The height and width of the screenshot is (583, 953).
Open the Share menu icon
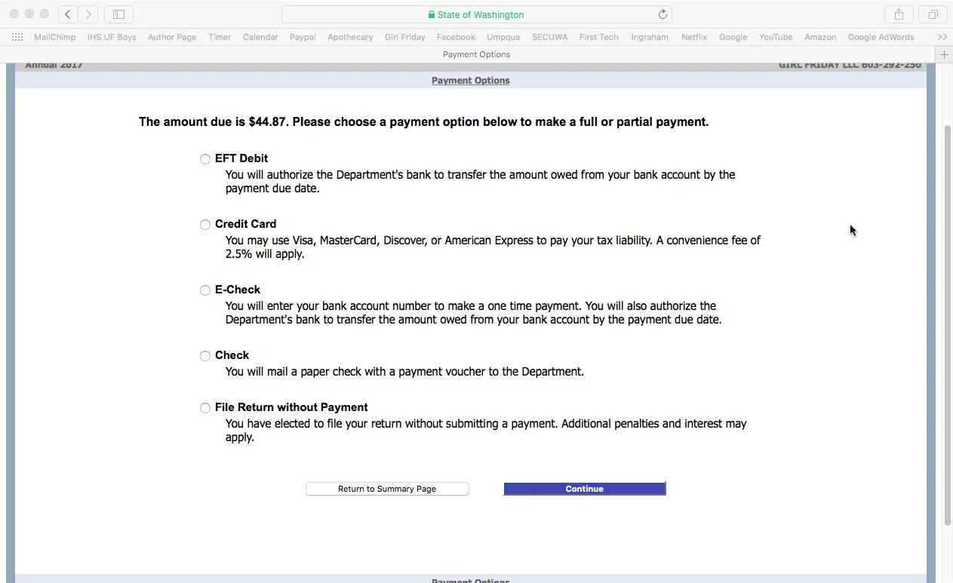pyautogui.click(x=899, y=14)
